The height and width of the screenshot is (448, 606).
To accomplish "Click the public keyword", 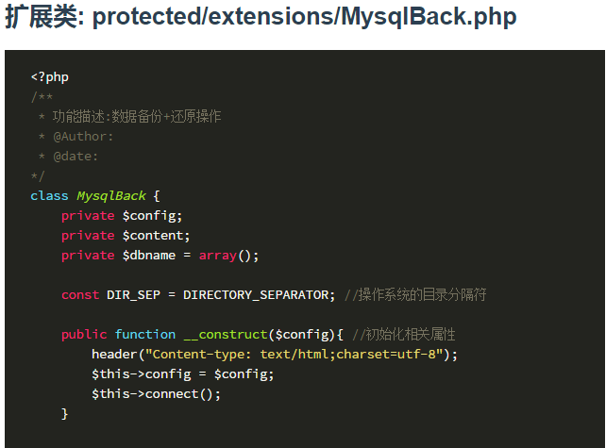I will click(84, 335).
